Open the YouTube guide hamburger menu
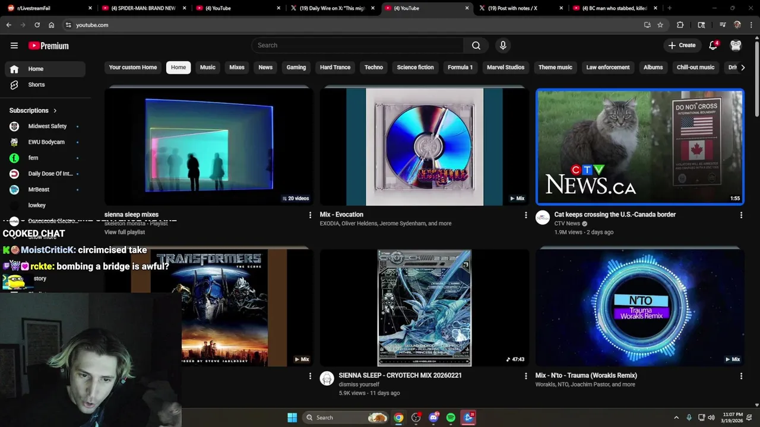 tap(14, 46)
